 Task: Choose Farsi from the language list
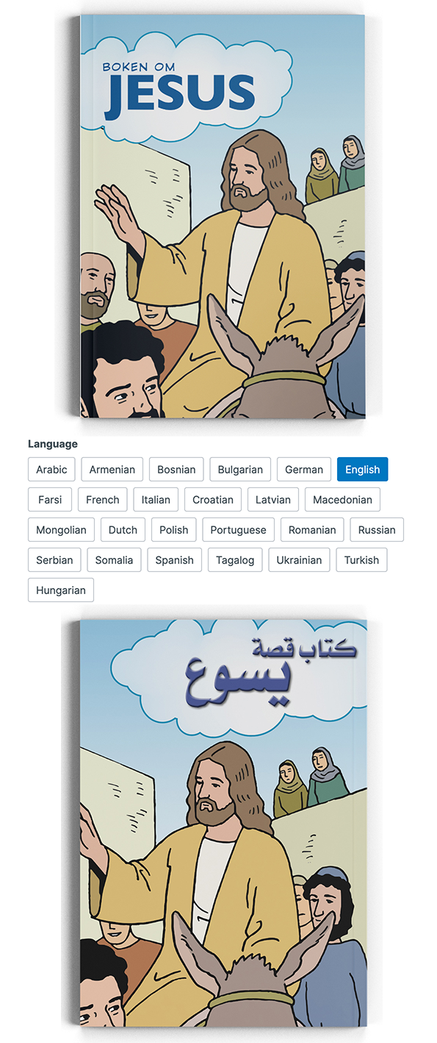[x=50, y=500]
